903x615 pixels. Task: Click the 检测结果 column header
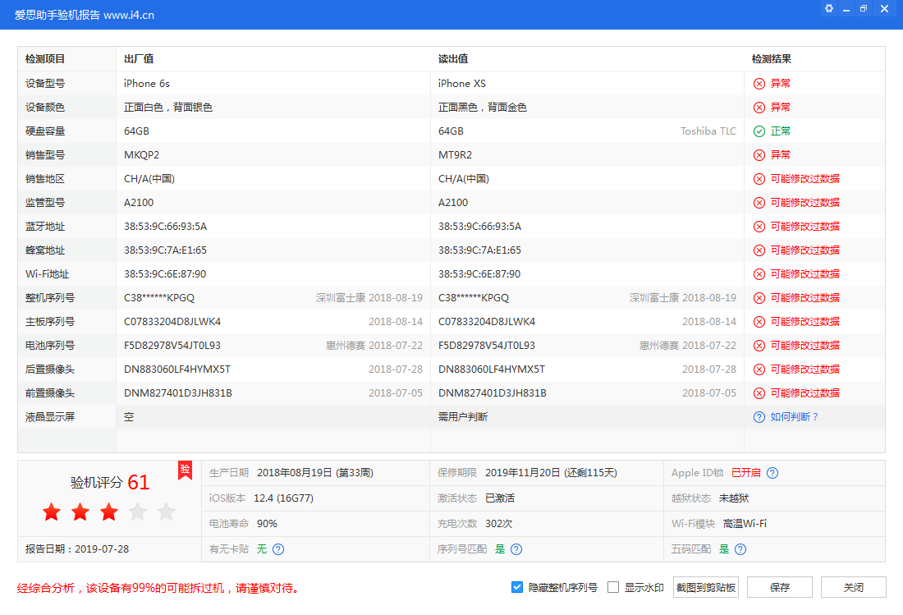point(772,59)
